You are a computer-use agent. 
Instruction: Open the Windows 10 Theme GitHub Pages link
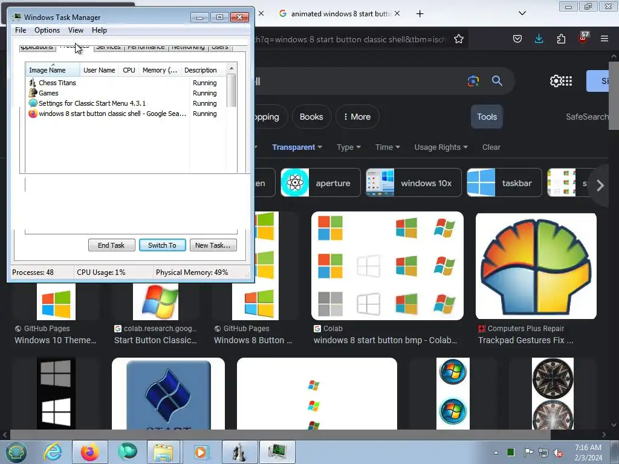pos(55,340)
